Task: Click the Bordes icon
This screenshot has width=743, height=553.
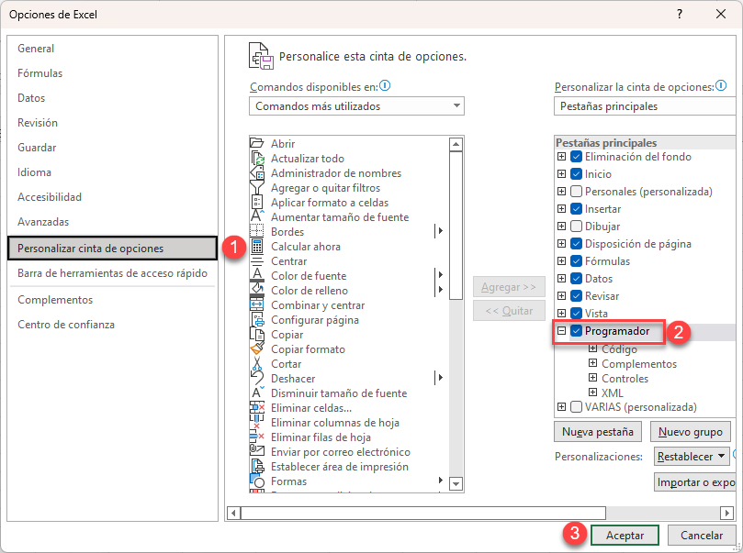Action: 257,231
